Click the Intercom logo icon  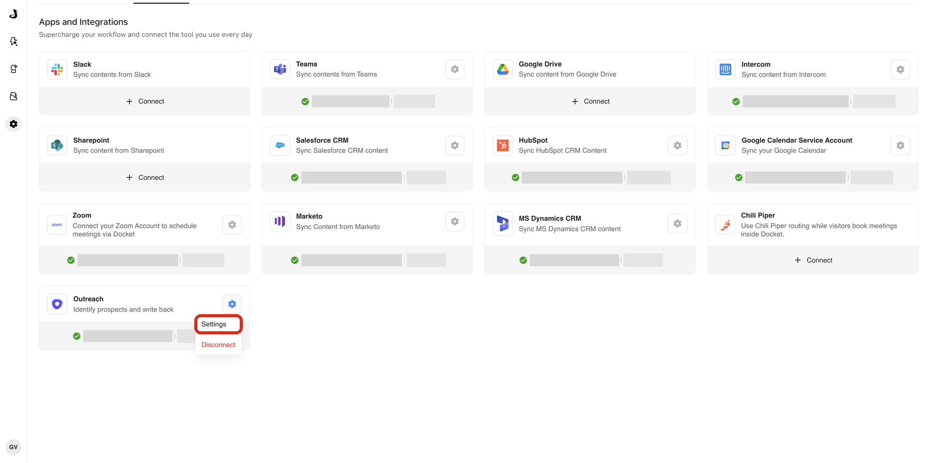click(725, 69)
